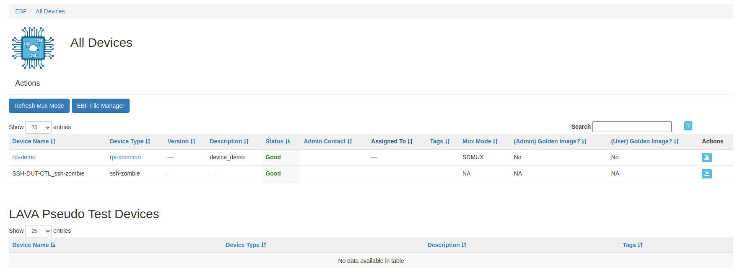Click the device_demo description cell

[x=227, y=157]
